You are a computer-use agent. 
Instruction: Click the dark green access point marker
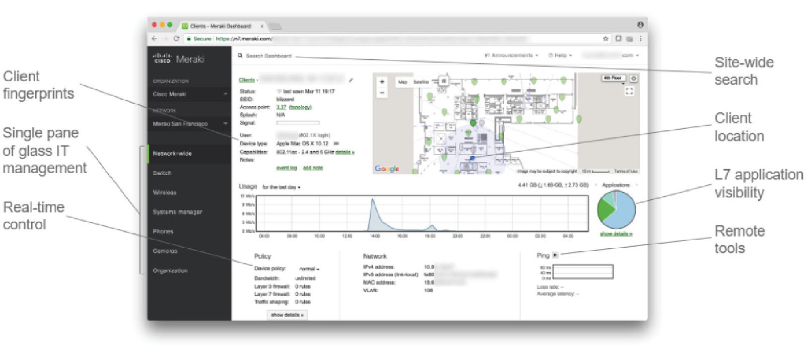coord(473,122)
